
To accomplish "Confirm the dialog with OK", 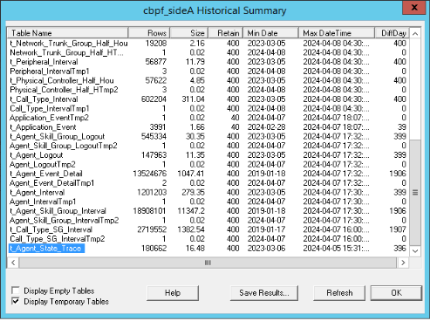I will point(396,293).
